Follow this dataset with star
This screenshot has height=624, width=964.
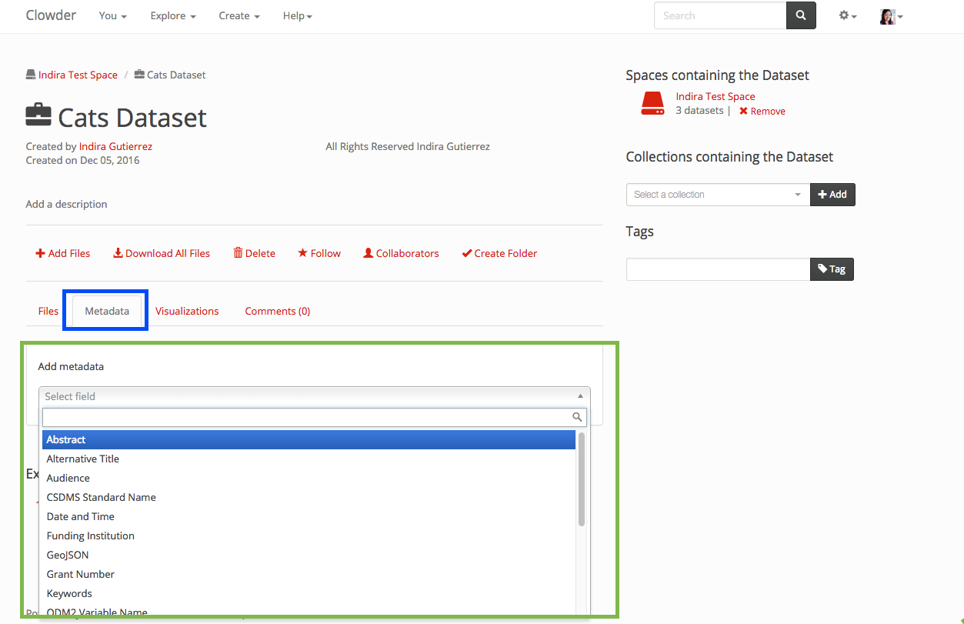[x=319, y=253]
